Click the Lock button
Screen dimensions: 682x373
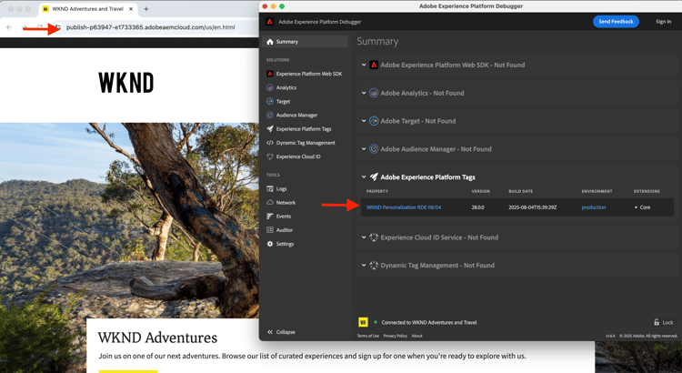[663, 323]
